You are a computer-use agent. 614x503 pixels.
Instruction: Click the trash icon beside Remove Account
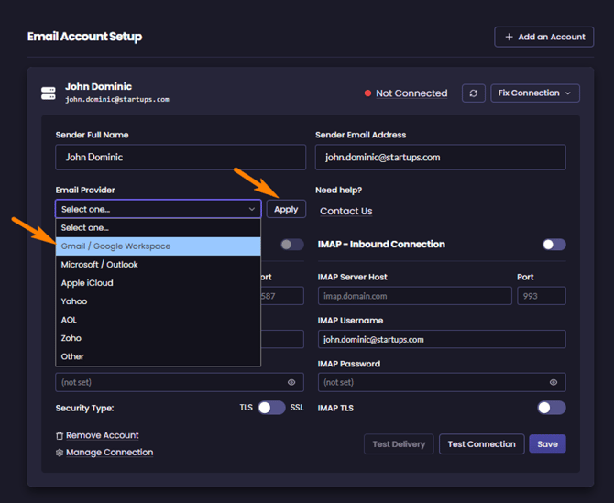pos(60,436)
